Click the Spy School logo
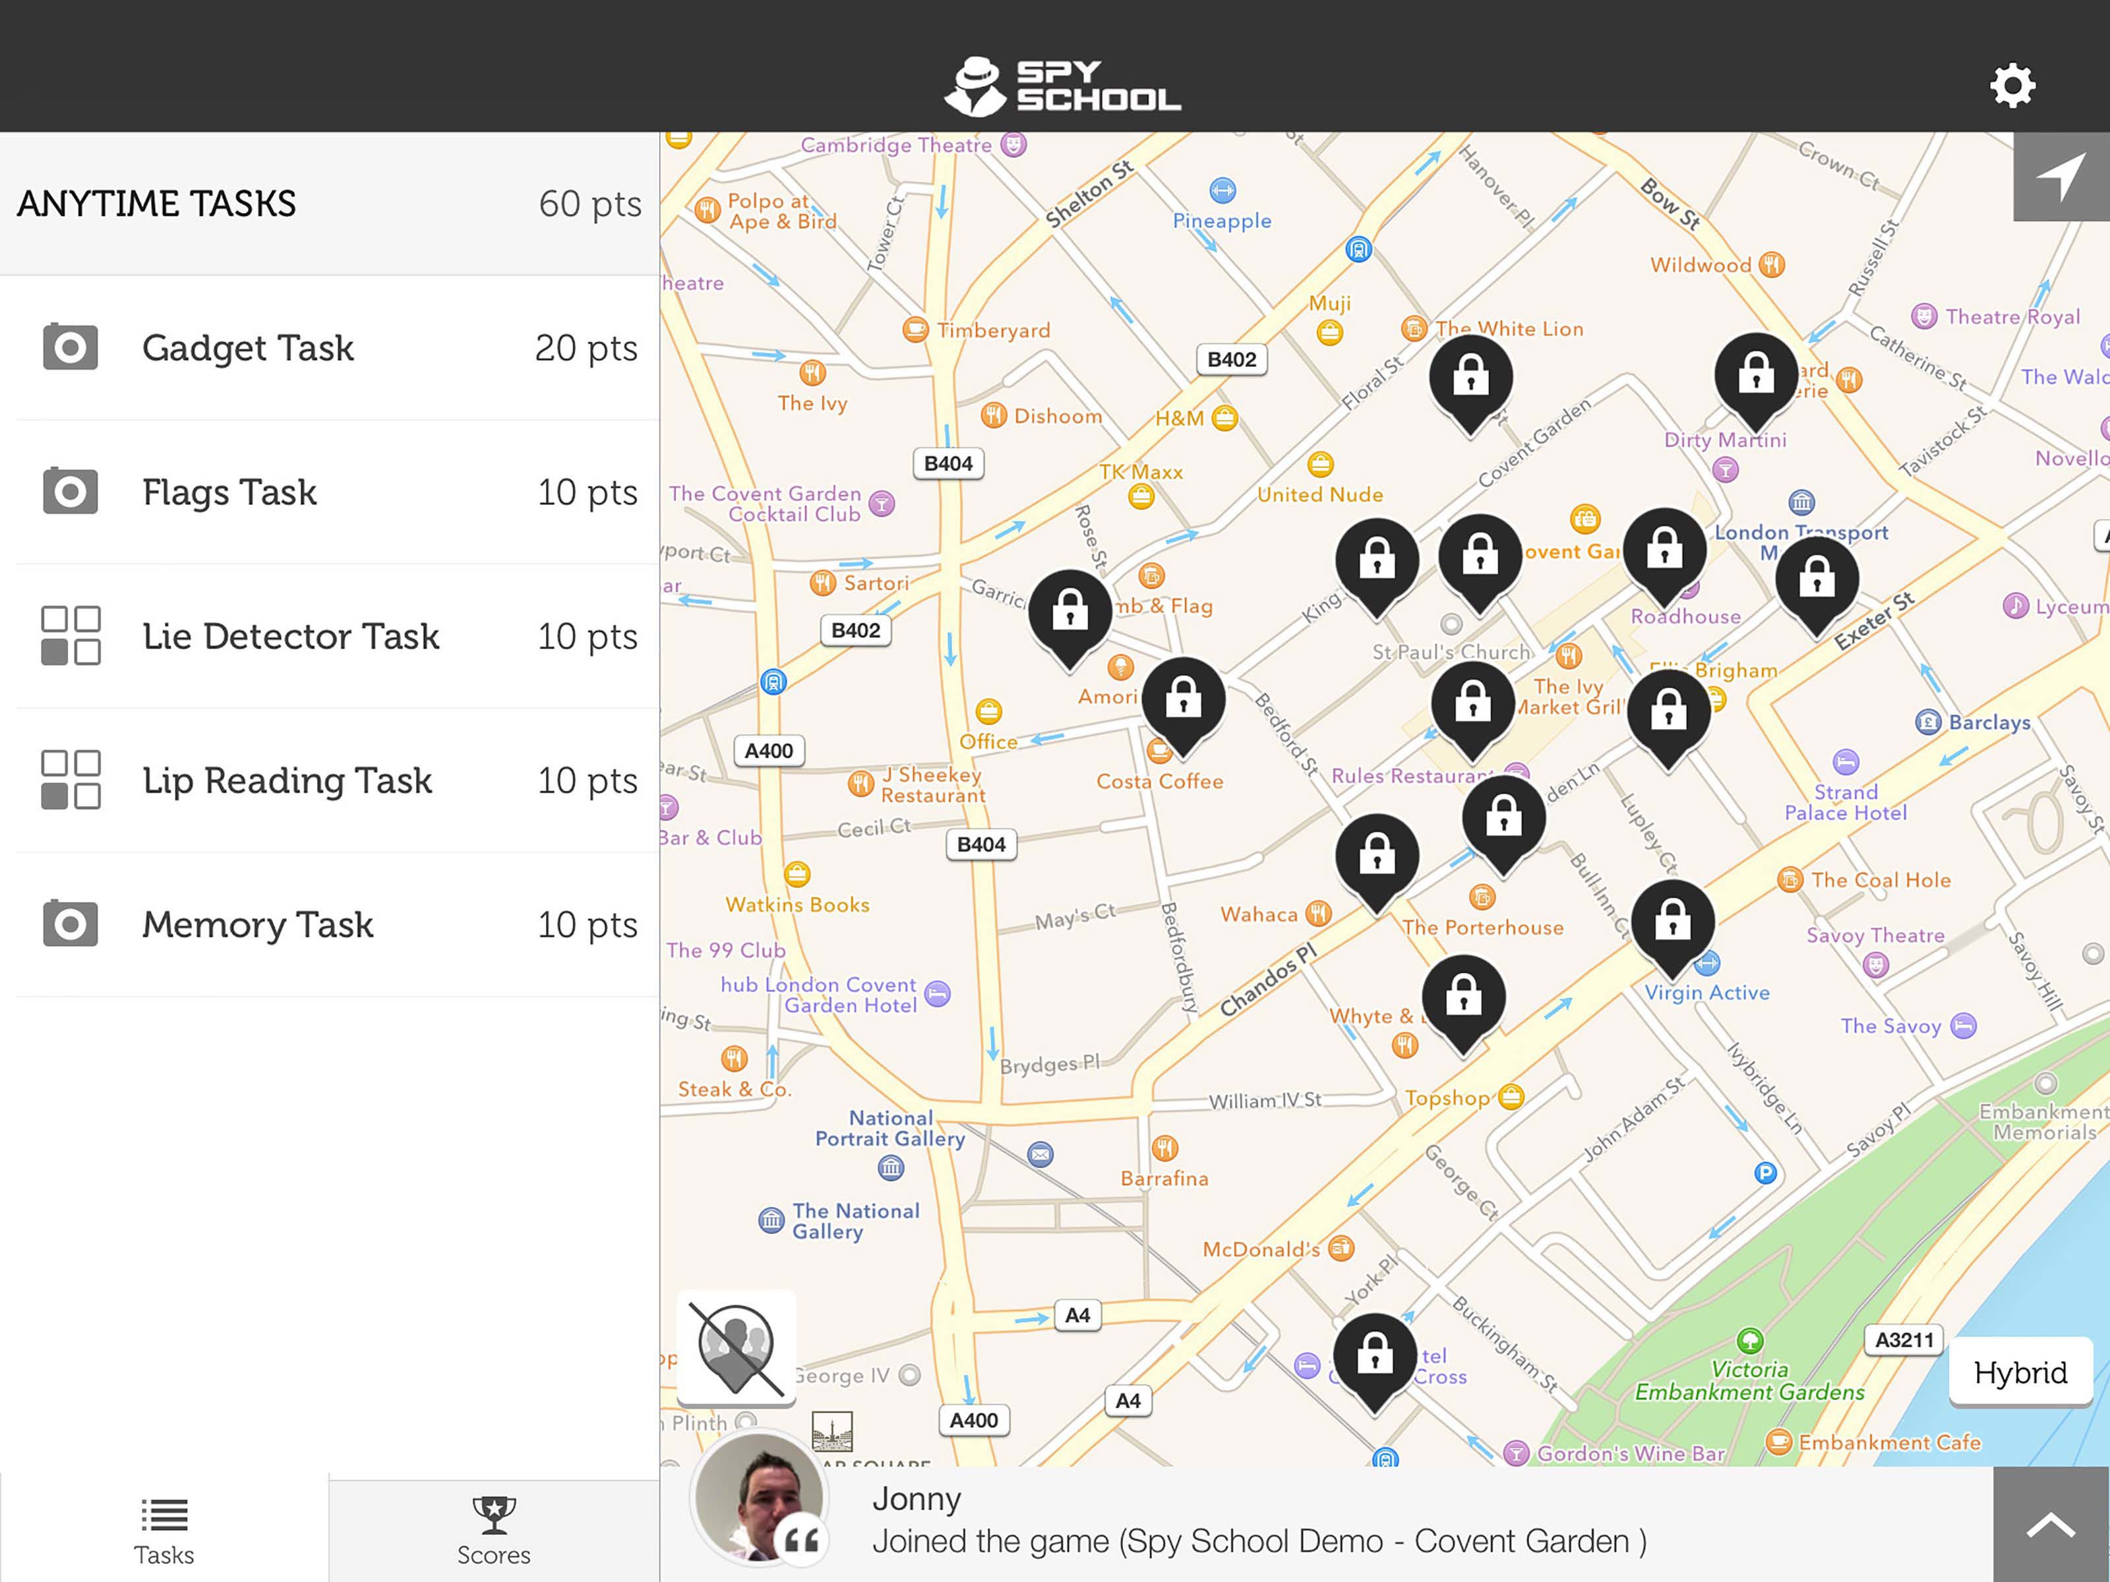The width and height of the screenshot is (2110, 1582). click(x=1062, y=87)
